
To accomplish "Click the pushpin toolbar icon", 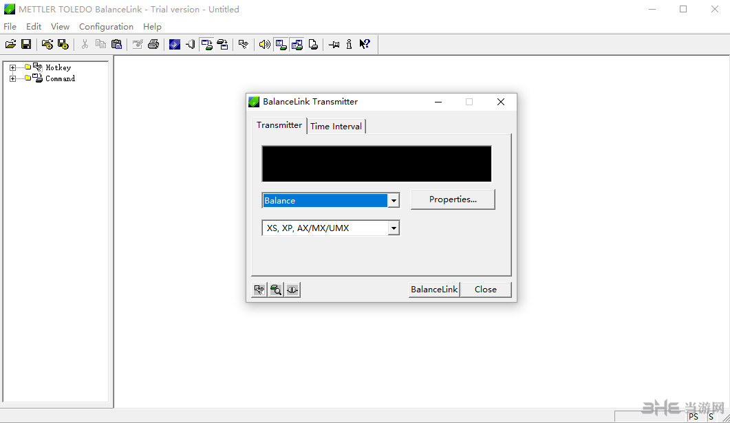I will click(334, 44).
